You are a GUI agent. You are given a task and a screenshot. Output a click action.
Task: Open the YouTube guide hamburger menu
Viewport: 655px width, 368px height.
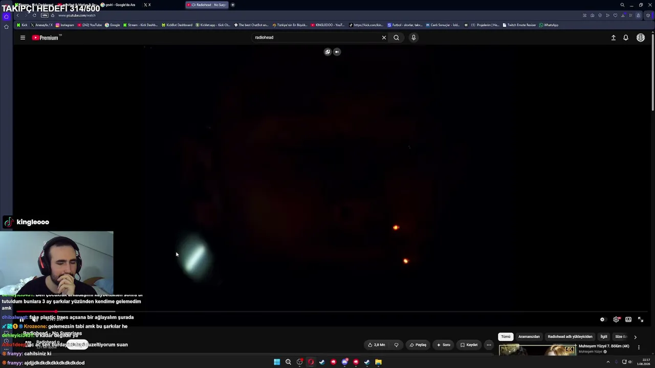click(23, 38)
